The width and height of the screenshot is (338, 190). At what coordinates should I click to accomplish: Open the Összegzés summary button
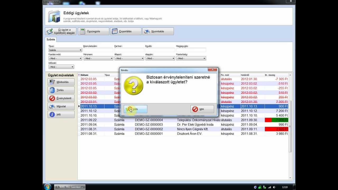[93, 31]
